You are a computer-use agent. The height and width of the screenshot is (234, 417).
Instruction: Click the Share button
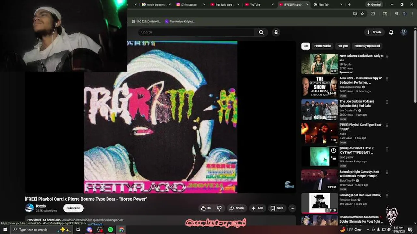pyautogui.click(x=237, y=208)
